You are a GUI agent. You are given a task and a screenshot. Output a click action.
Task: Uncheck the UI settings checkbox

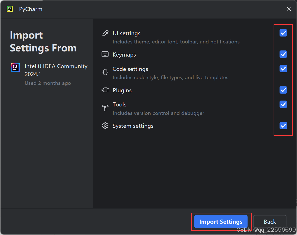[283, 33]
